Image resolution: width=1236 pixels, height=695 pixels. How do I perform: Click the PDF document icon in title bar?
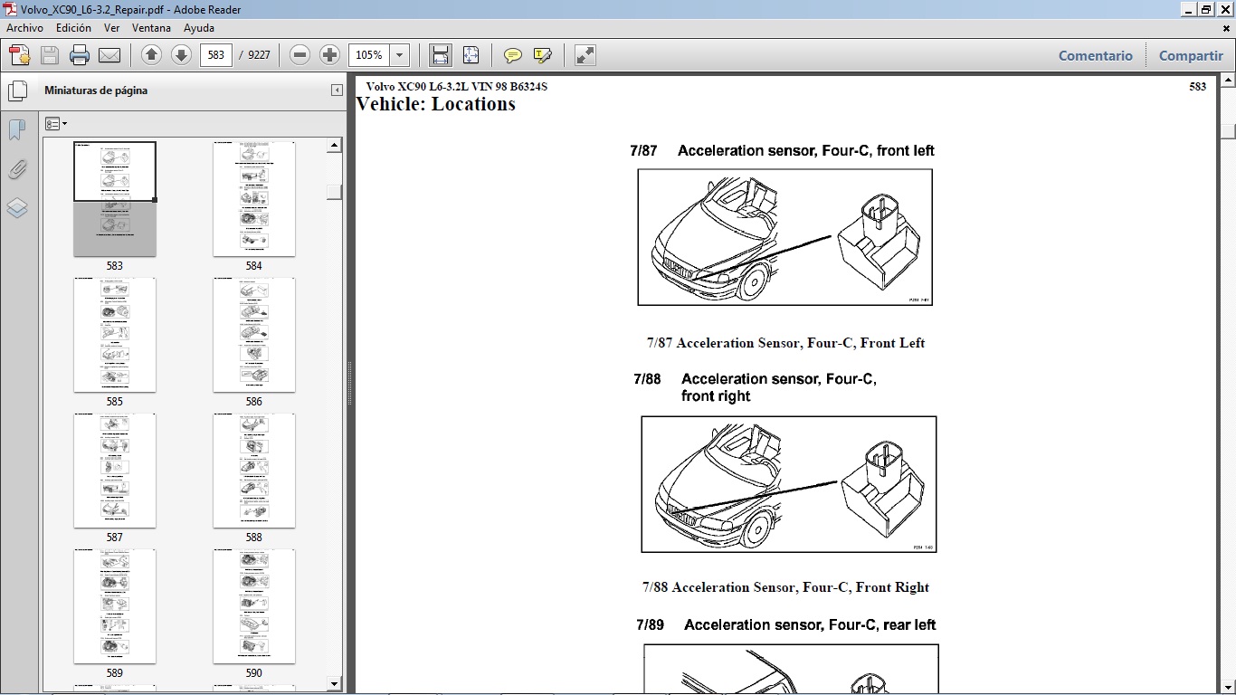click(10, 9)
